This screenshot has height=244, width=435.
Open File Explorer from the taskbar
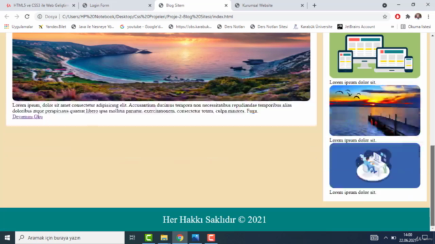point(164,238)
